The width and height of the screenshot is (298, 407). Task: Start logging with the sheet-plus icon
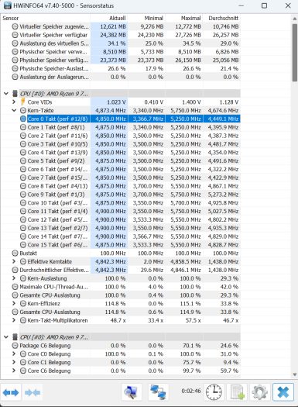tap(237, 392)
